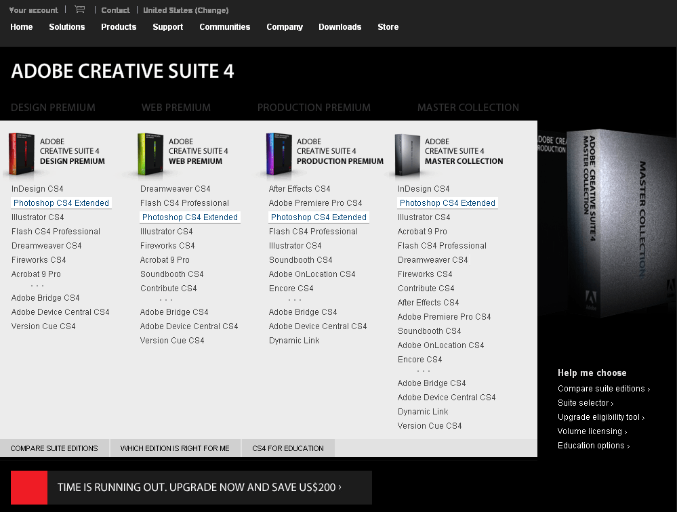Expand the Suite selector option

pos(583,402)
